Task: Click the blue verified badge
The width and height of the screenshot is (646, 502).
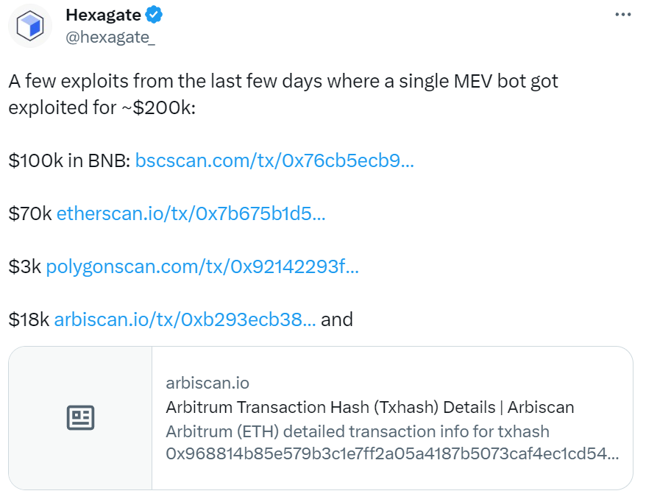Action: click(153, 15)
